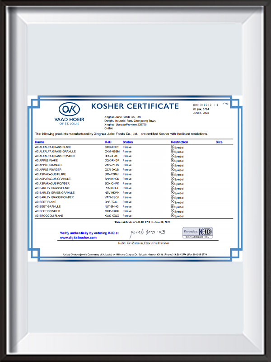Click symbol icon for AD Apple Flake
Viewport: 271px width, 362px height.
point(172,160)
